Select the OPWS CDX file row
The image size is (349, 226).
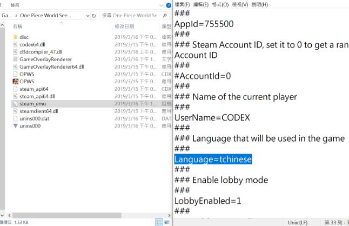tap(91, 74)
